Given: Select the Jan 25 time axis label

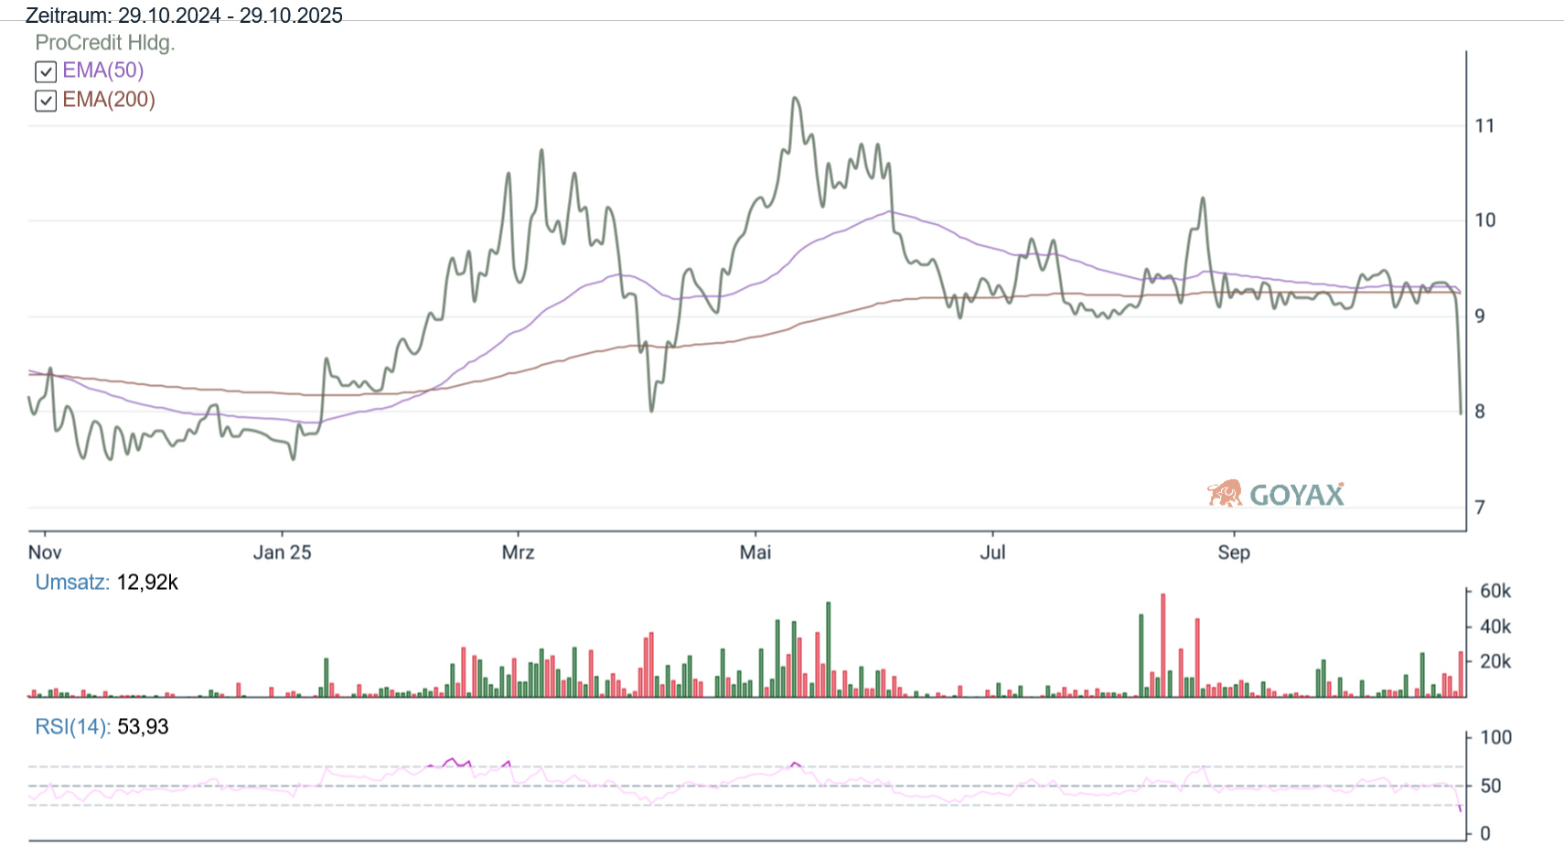Looking at the screenshot, I should 282,552.
